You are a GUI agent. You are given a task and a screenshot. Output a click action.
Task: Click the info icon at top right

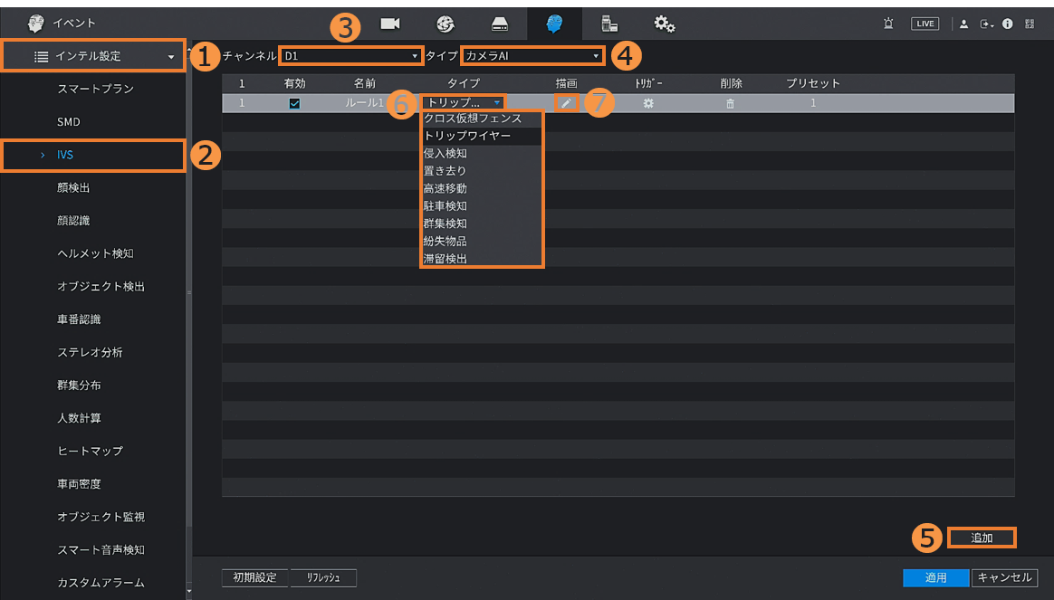(x=1008, y=24)
